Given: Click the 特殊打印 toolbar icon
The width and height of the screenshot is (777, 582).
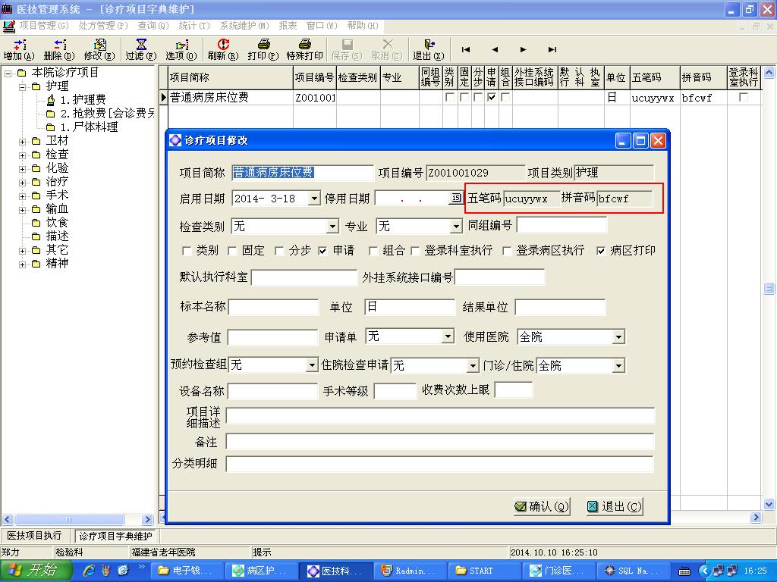Looking at the screenshot, I should click(304, 49).
